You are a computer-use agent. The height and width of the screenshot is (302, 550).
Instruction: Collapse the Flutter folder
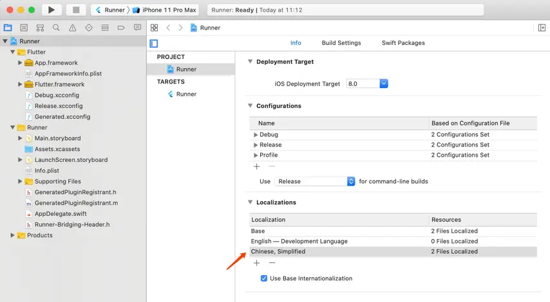click(x=13, y=52)
